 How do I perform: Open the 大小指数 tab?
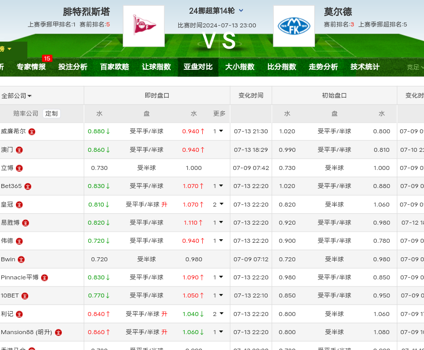(240, 67)
